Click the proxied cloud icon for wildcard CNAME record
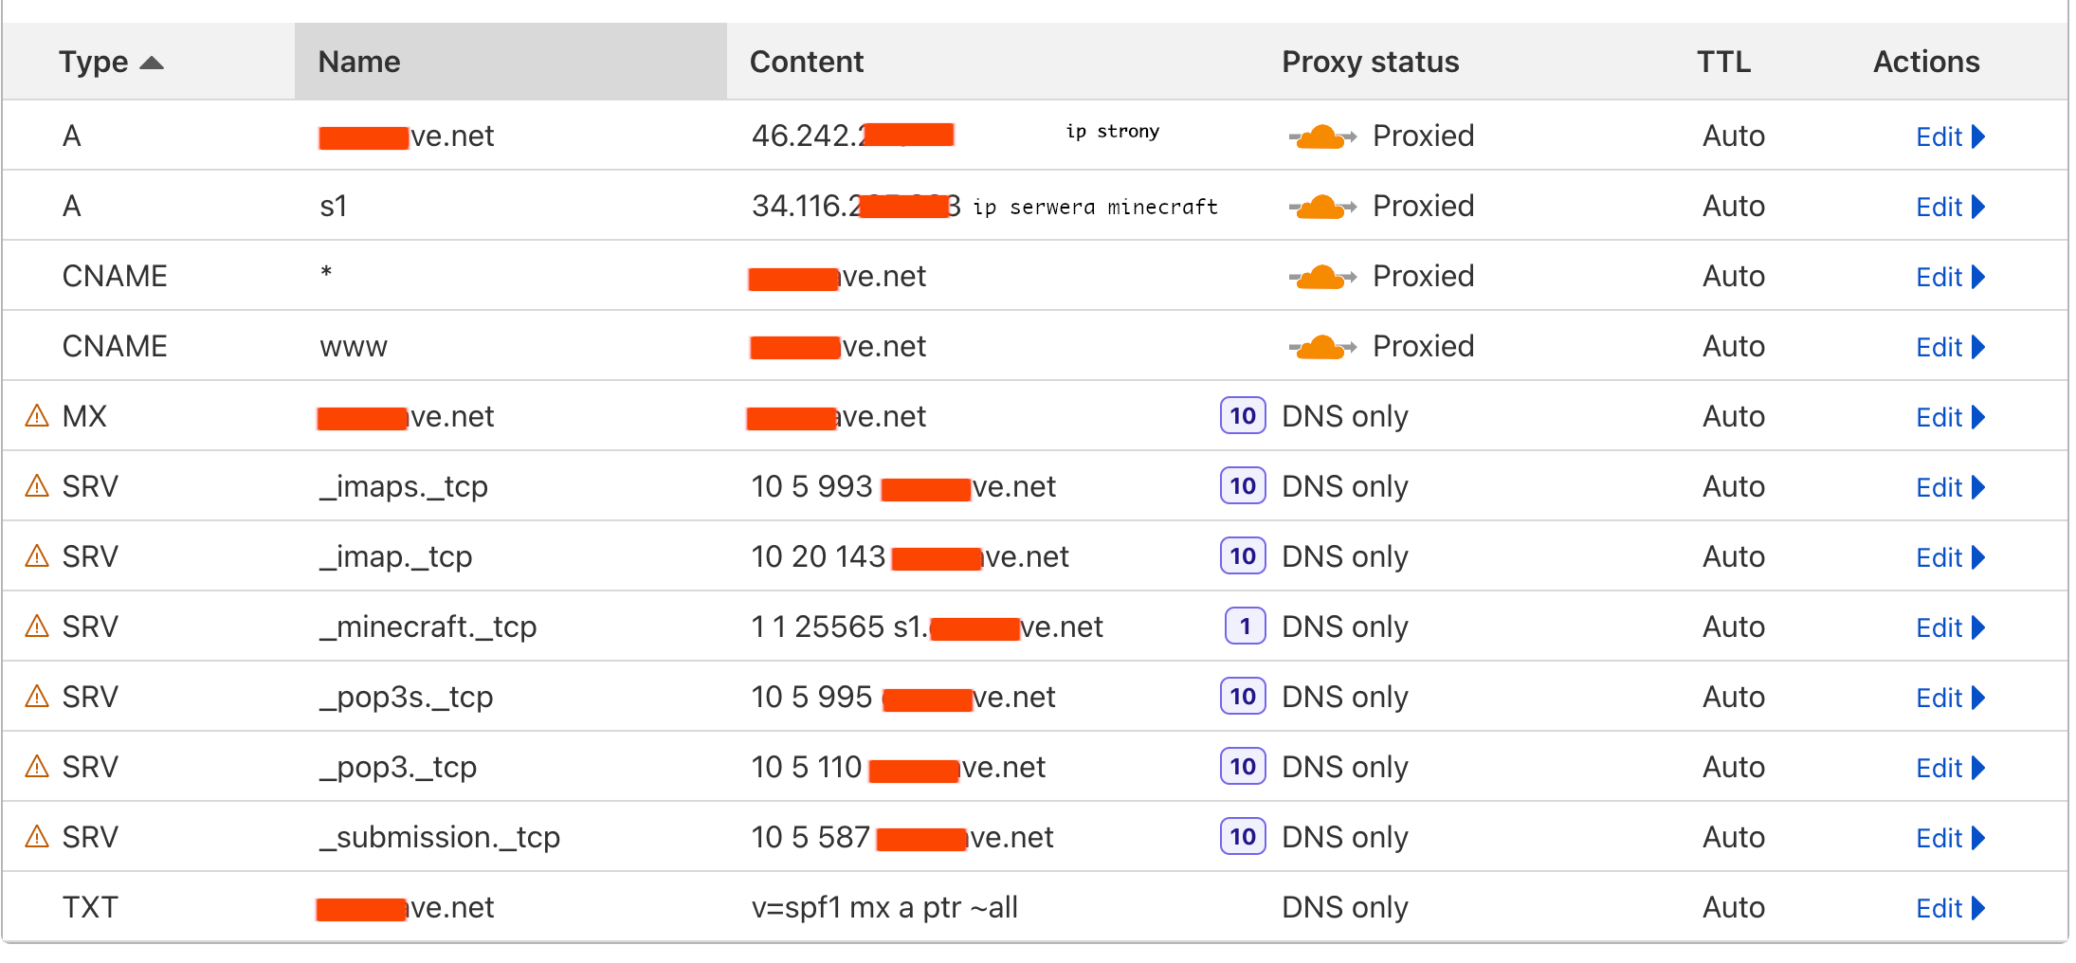The image size is (2076, 963). click(x=1321, y=277)
